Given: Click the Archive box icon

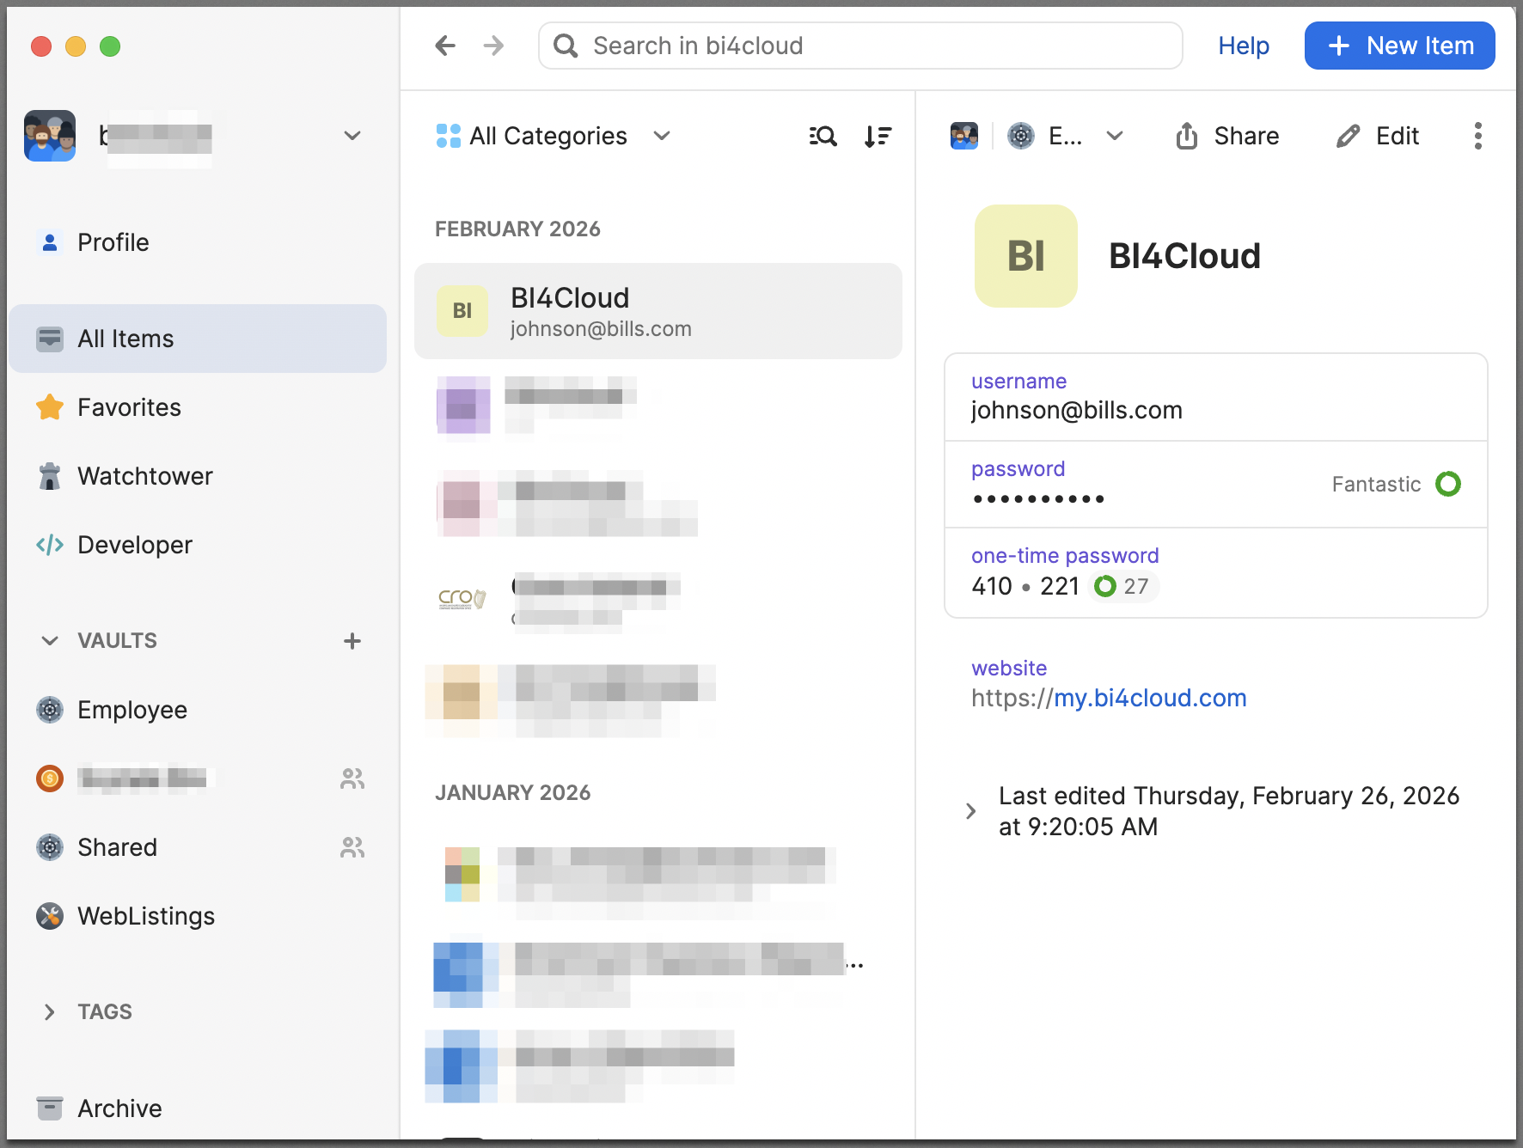Looking at the screenshot, I should pos(50,1108).
